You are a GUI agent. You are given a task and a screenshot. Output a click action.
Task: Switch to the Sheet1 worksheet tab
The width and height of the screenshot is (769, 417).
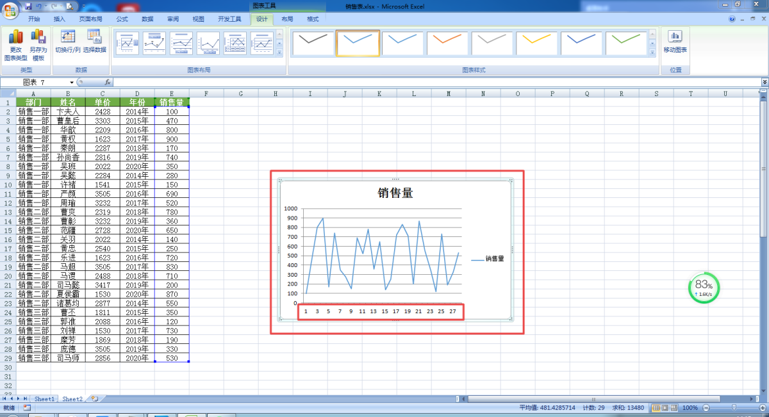[x=44, y=398]
